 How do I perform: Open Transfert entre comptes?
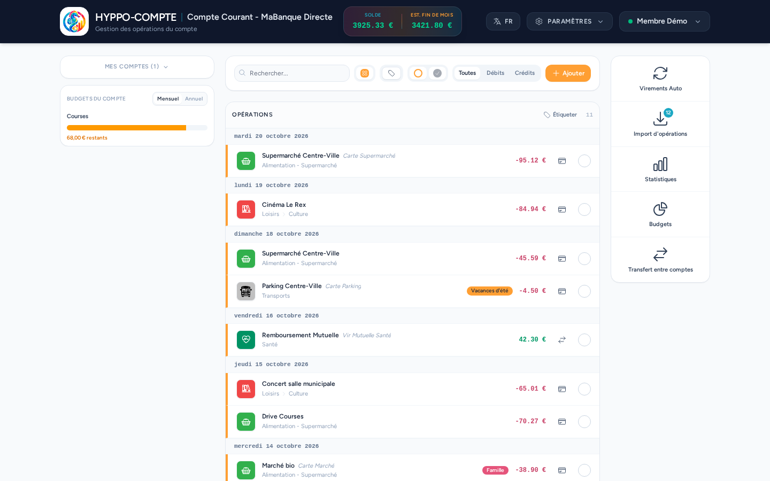(660, 260)
